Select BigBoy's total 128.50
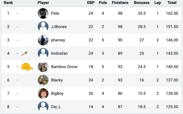Viewport: 183px width, 114px height. point(172,93)
